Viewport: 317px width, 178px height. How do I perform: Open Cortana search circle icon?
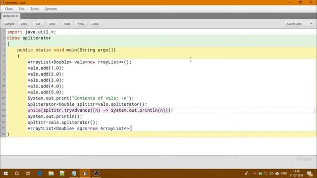tap(17, 174)
